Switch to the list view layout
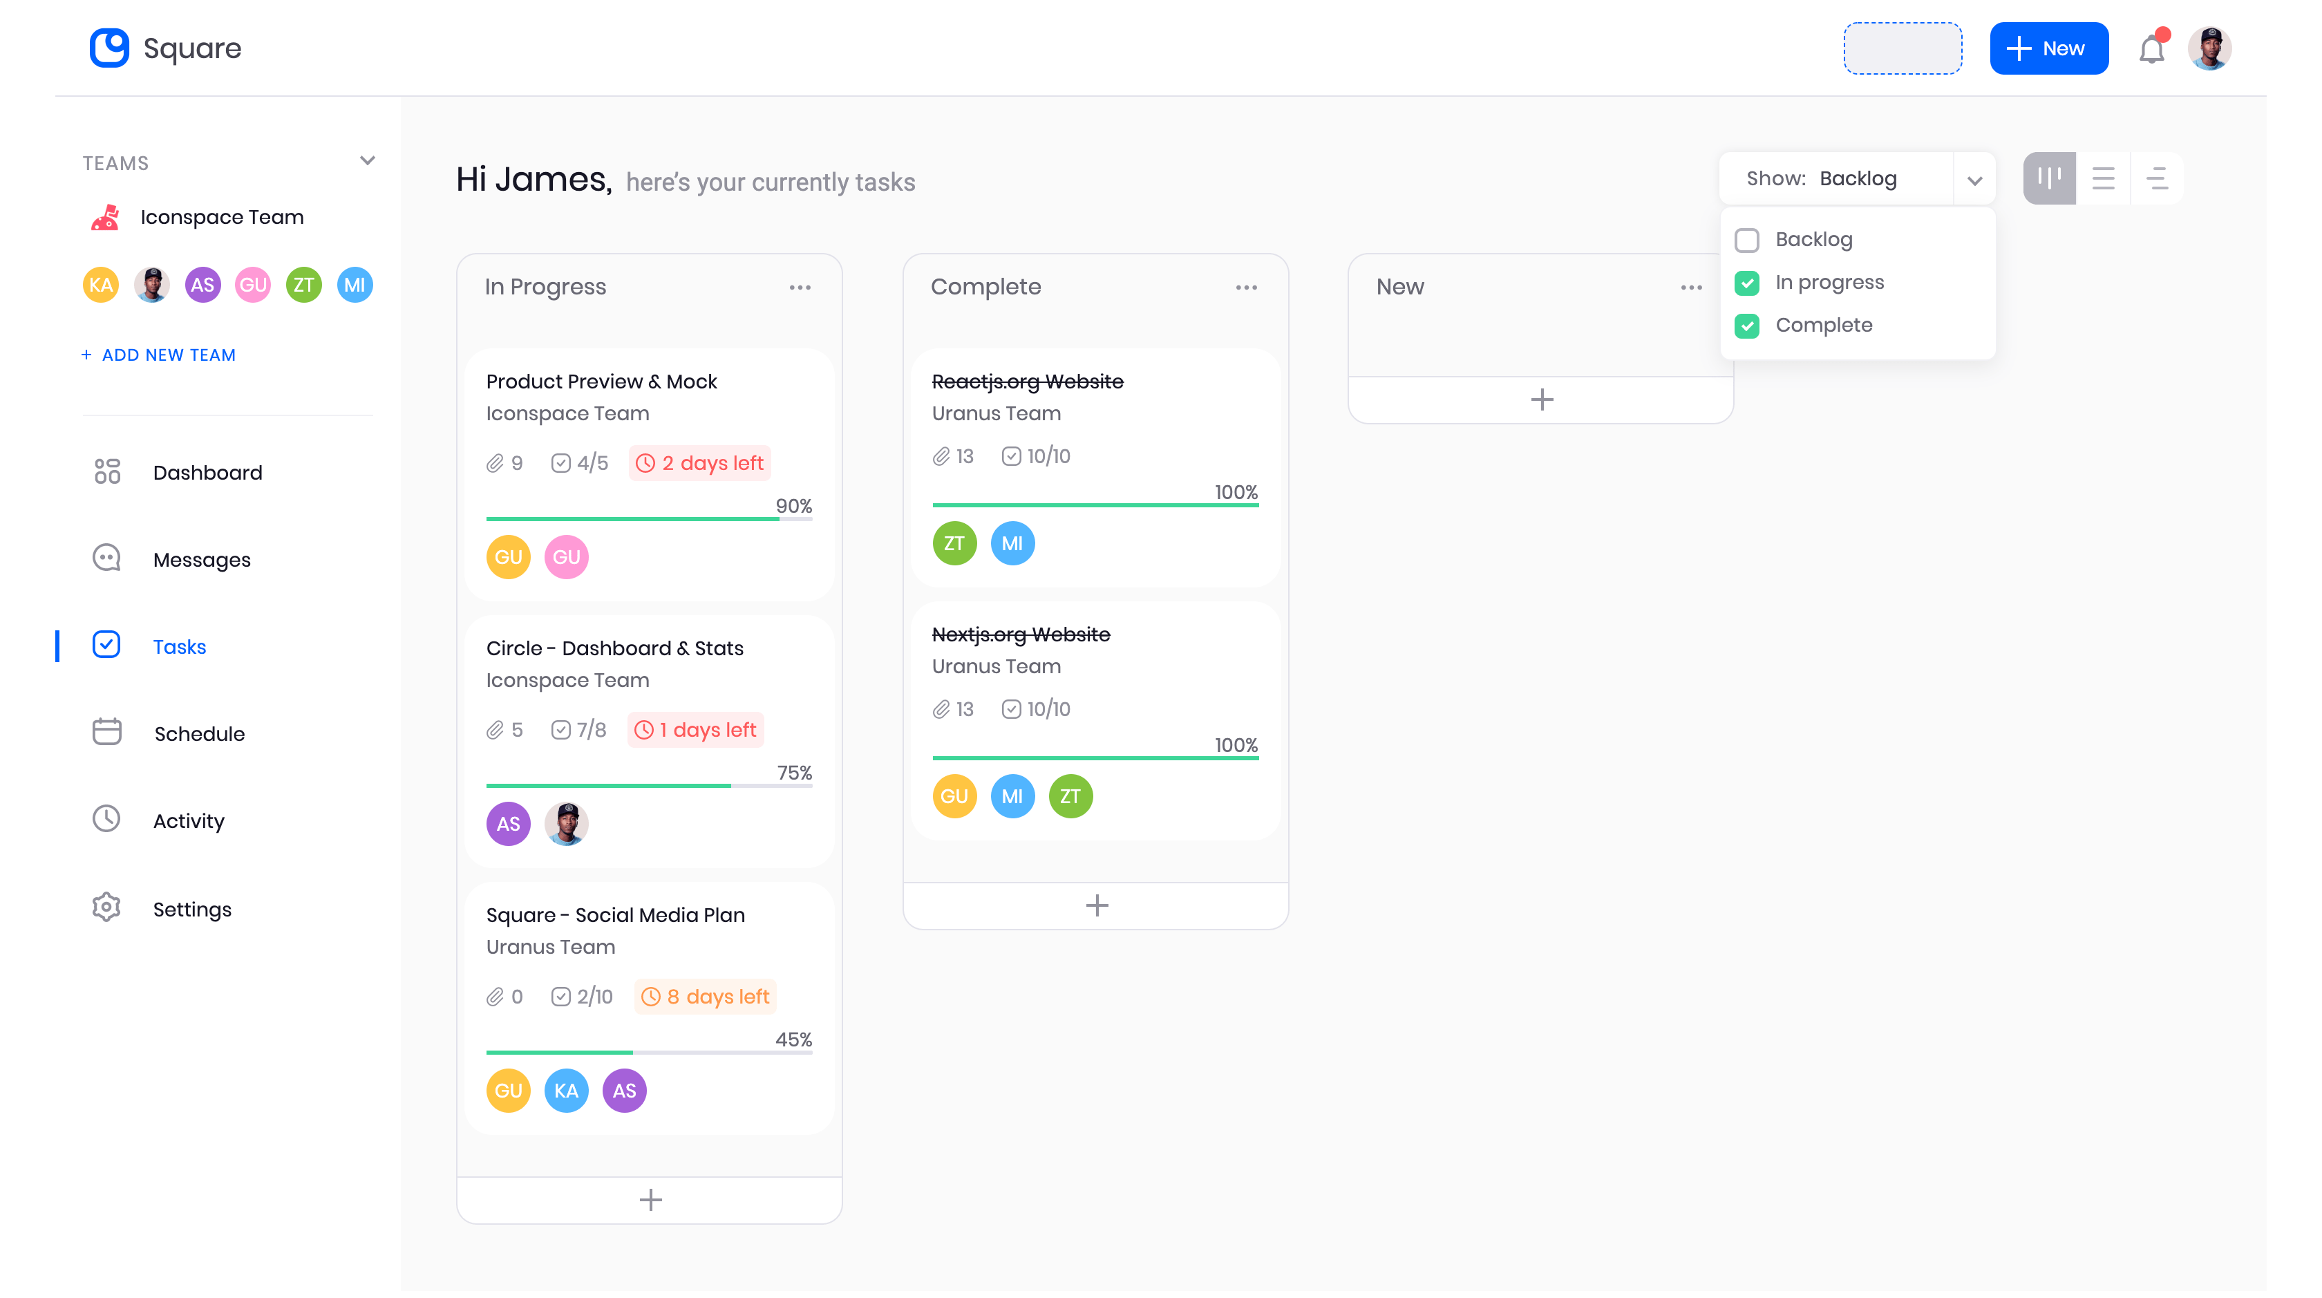 coord(2104,178)
